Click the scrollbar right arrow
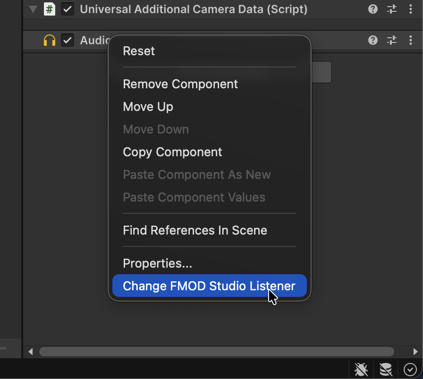 415,352
